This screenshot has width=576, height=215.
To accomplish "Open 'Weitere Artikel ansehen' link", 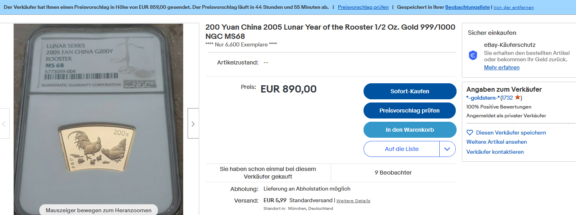I will click(496, 142).
